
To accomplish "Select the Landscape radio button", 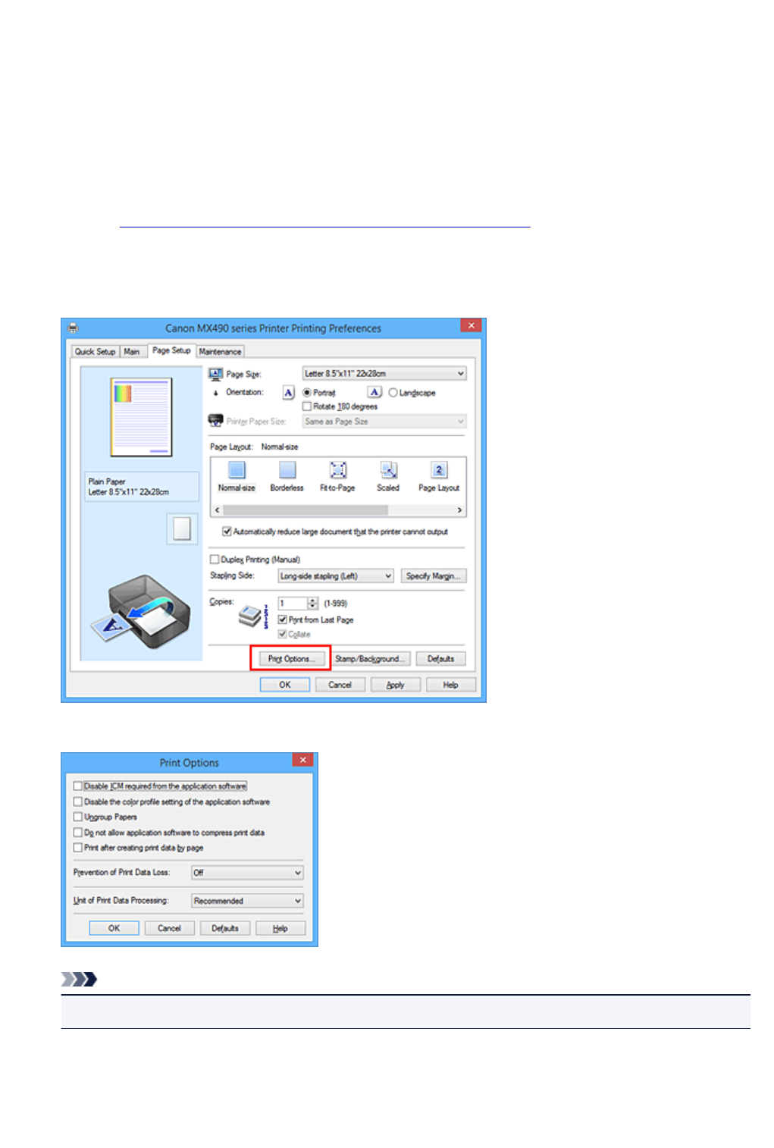I will (393, 393).
